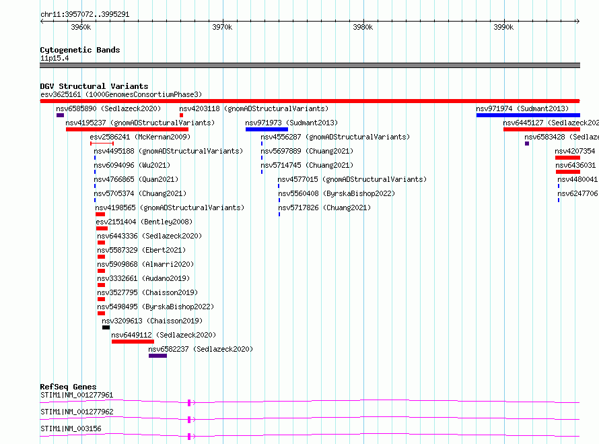
Task: Click the magenta exon on NM_001277961
Action: point(189,403)
